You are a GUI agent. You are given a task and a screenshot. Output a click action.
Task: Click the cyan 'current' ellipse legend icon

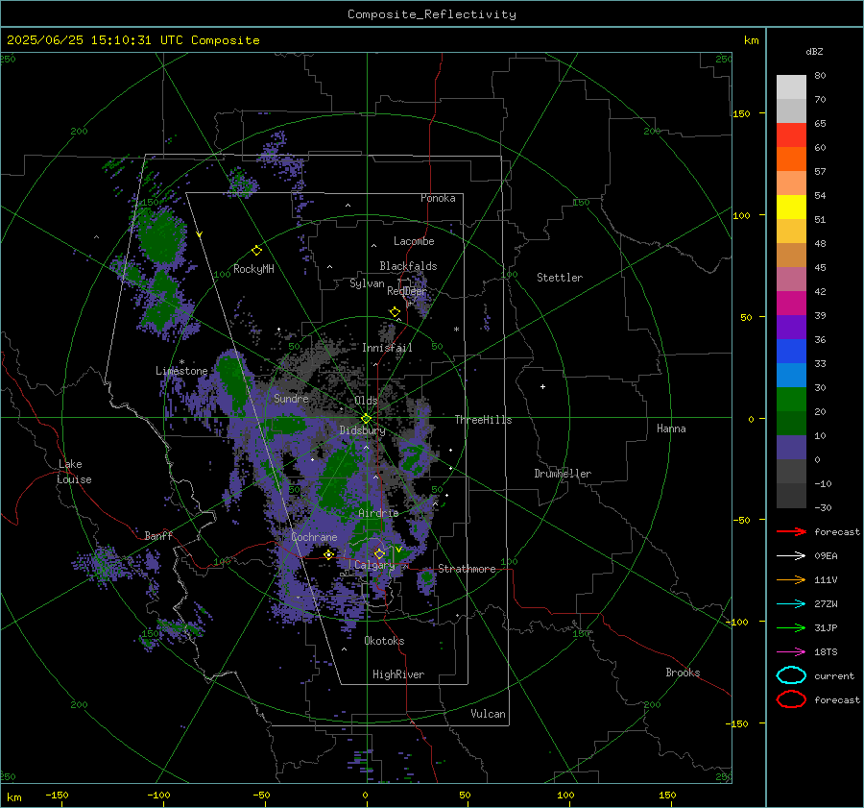pyautogui.click(x=791, y=675)
